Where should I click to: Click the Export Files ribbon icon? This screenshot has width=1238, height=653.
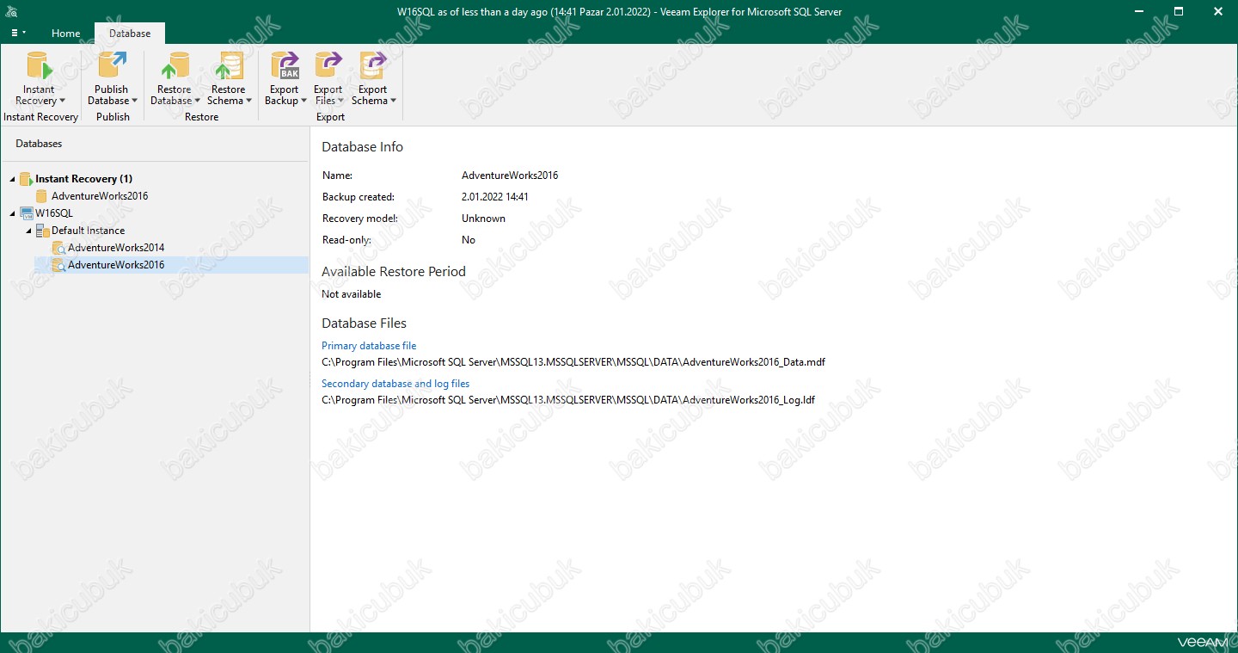coord(328,66)
